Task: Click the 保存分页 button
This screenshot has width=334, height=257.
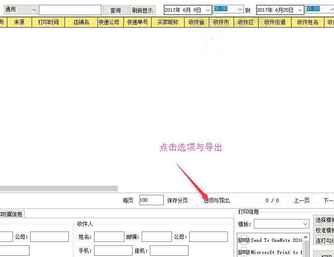Action: click(178, 200)
